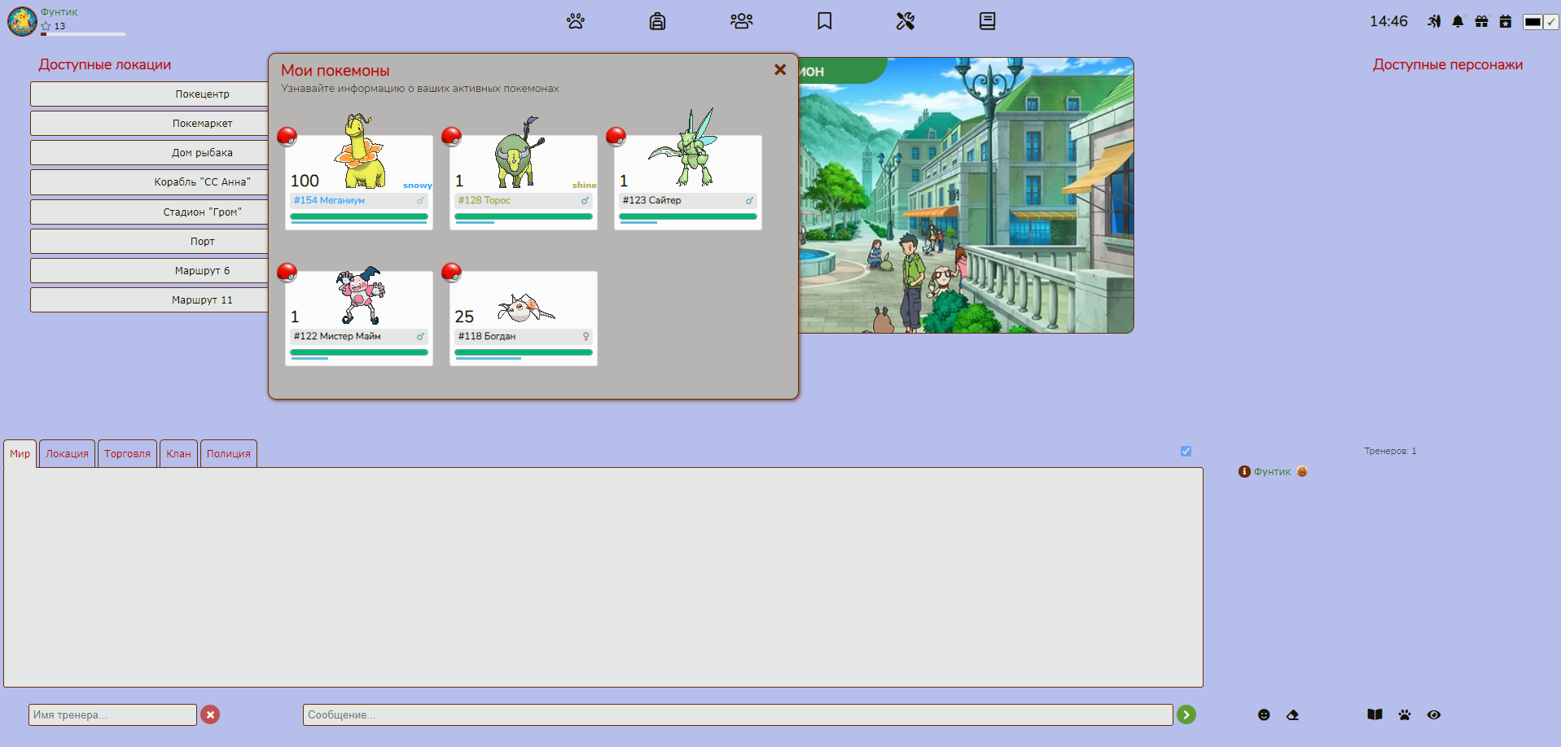The image size is (1561, 747).
Task: Select the Мистер Майм sprite image
Action: 360,295
